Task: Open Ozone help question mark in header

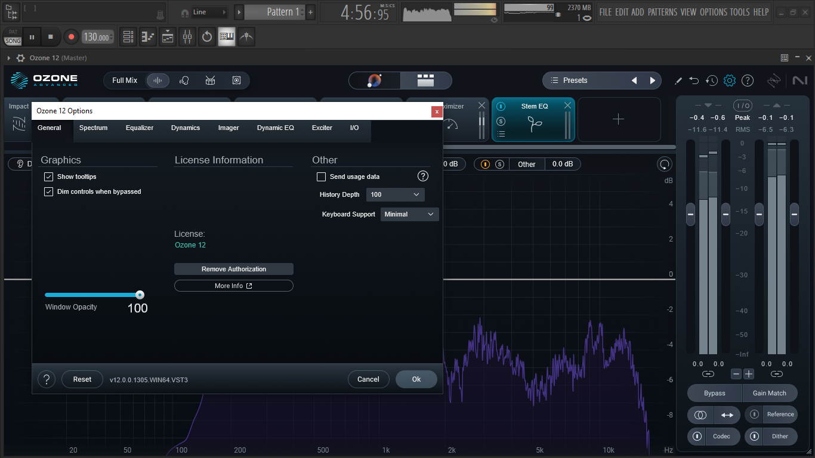Action: [748, 81]
